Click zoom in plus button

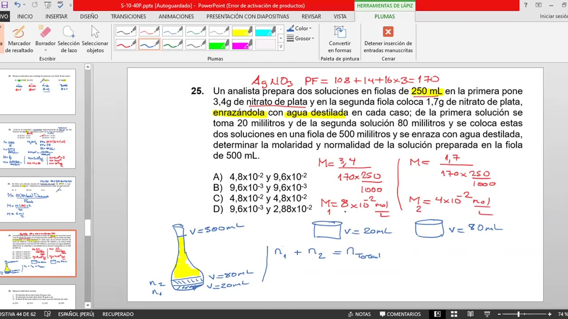point(549,314)
